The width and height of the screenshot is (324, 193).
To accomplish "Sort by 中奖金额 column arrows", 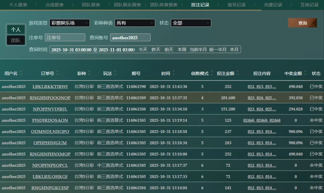I will tap(305, 73).
